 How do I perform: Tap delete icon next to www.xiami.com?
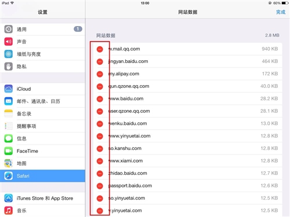point(100,161)
